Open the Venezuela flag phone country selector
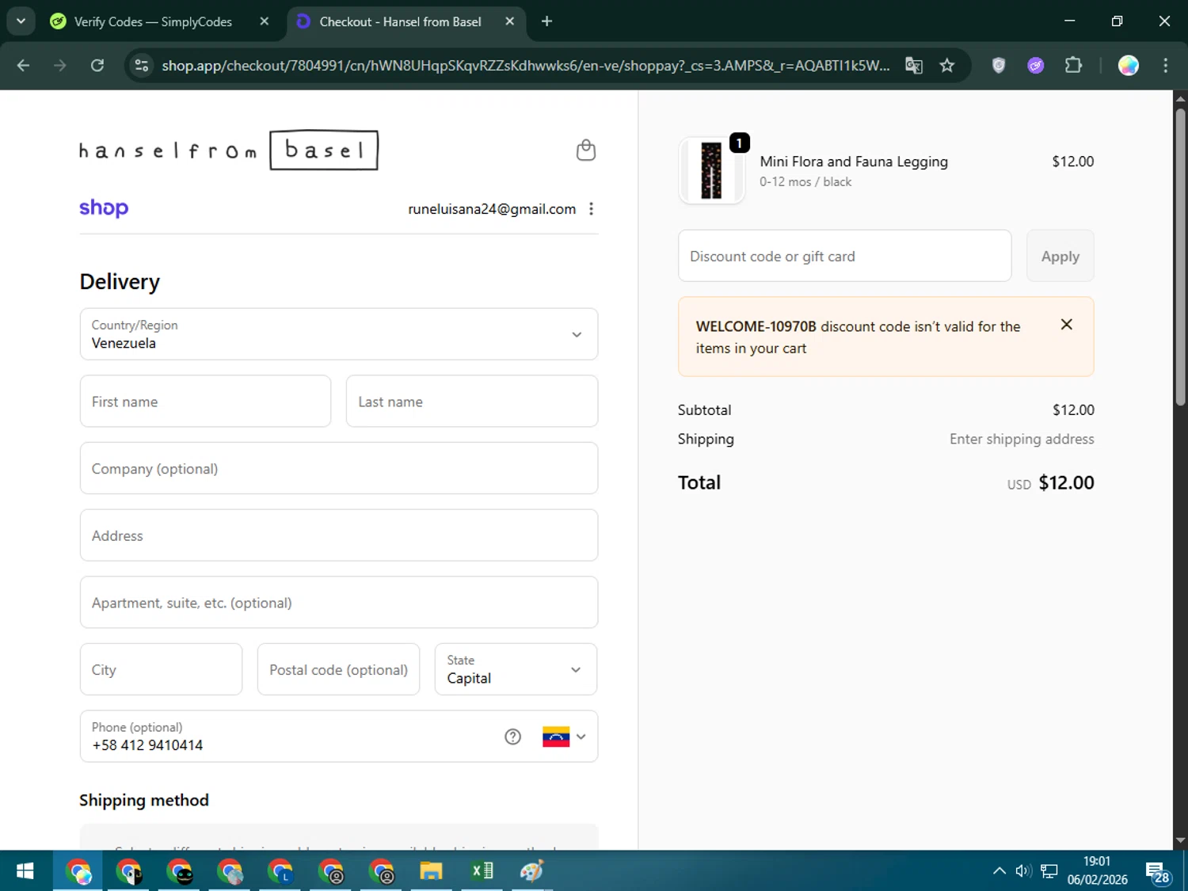 click(564, 737)
